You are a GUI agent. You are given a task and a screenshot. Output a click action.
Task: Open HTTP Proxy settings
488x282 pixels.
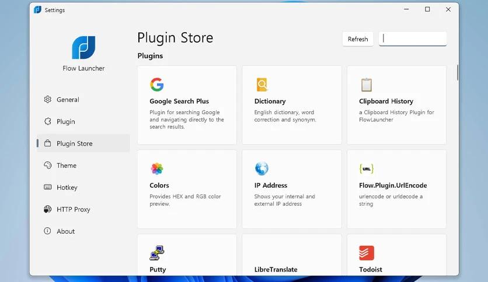click(x=83, y=209)
